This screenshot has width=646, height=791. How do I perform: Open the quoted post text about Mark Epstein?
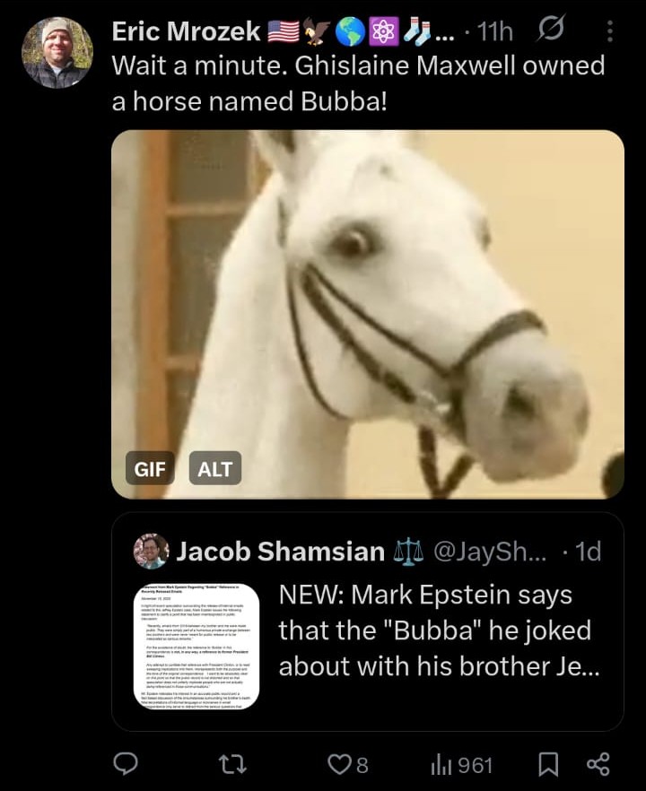[x=439, y=630]
